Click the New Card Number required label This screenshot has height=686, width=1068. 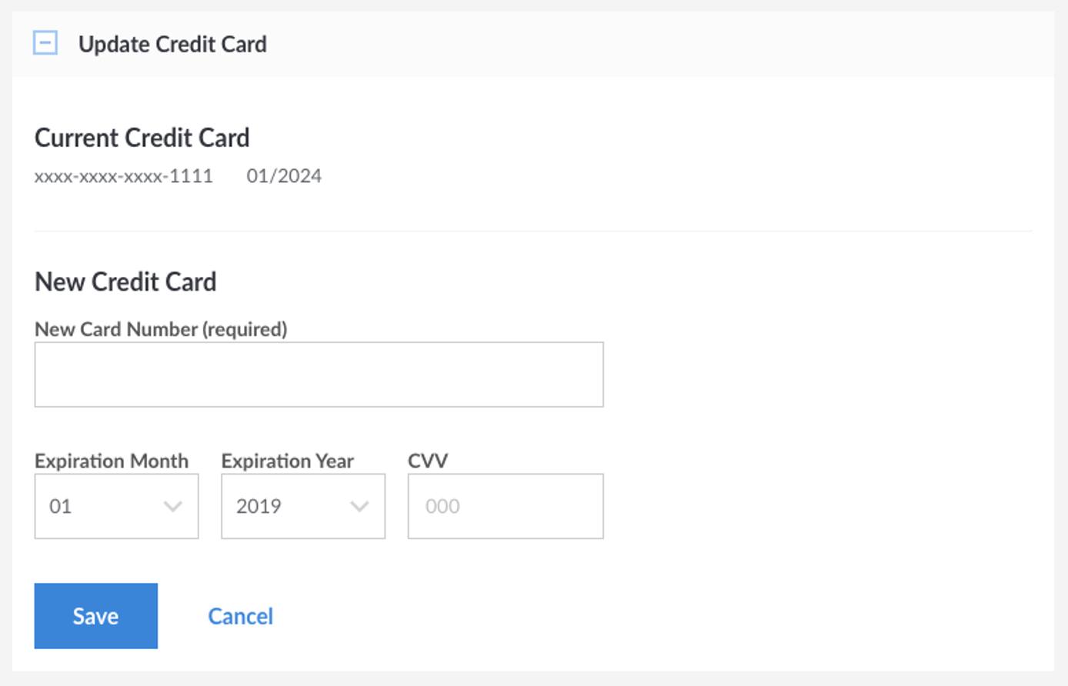pyautogui.click(x=160, y=329)
